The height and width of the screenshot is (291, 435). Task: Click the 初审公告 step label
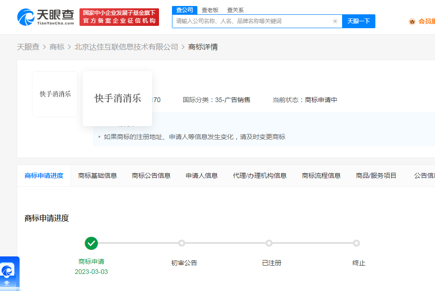pyautogui.click(x=184, y=263)
